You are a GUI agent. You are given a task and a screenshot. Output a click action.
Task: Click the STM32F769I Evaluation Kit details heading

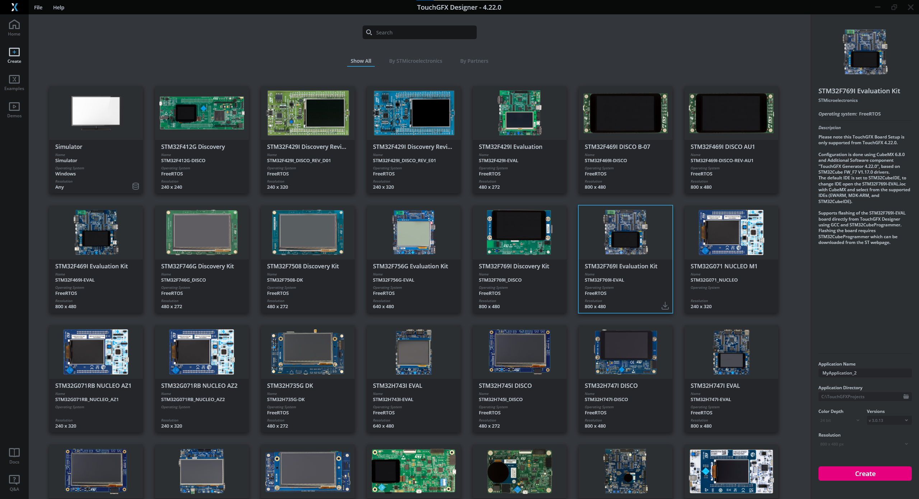(x=859, y=91)
